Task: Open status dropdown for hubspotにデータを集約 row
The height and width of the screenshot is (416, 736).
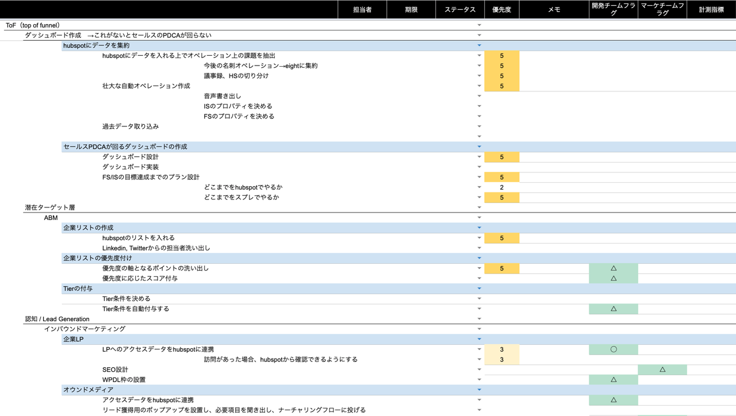Action: pyautogui.click(x=479, y=45)
